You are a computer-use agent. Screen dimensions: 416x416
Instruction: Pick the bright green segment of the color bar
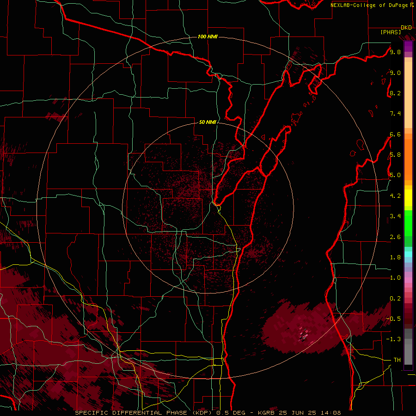pyautogui.click(x=408, y=223)
